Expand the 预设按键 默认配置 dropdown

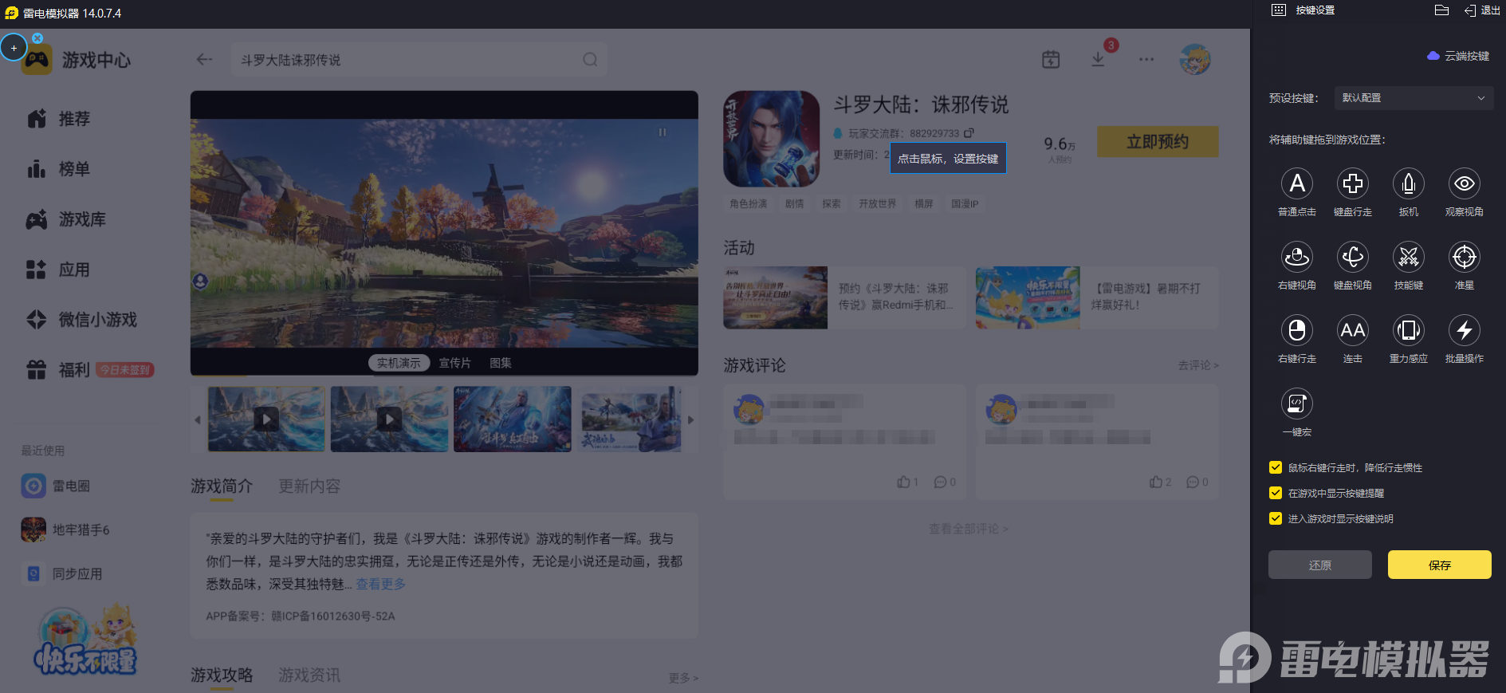coord(1413,98)
